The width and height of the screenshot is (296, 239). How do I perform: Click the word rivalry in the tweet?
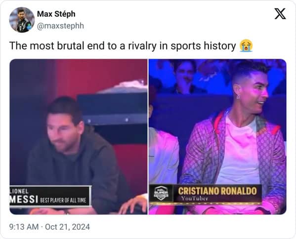[142, 45]
